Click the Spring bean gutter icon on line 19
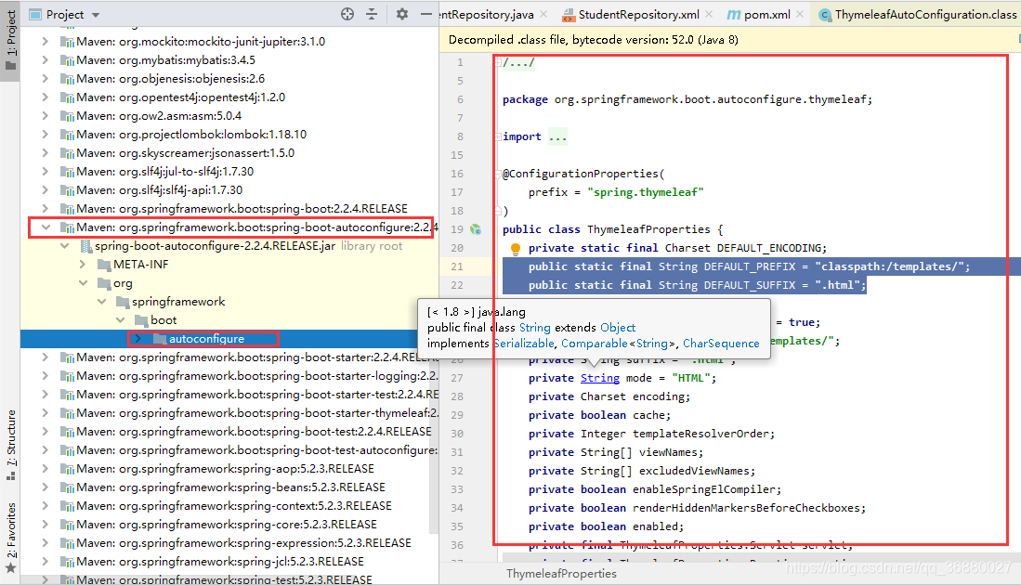Screen dimensions: 1021x585 pyautogui.click(x=476, y=229)
